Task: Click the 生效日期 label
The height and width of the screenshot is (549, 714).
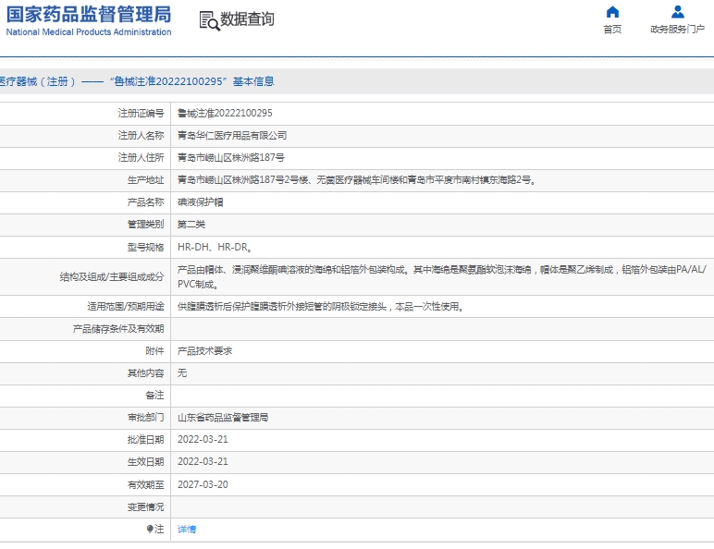Action: [x=145, y=461]
